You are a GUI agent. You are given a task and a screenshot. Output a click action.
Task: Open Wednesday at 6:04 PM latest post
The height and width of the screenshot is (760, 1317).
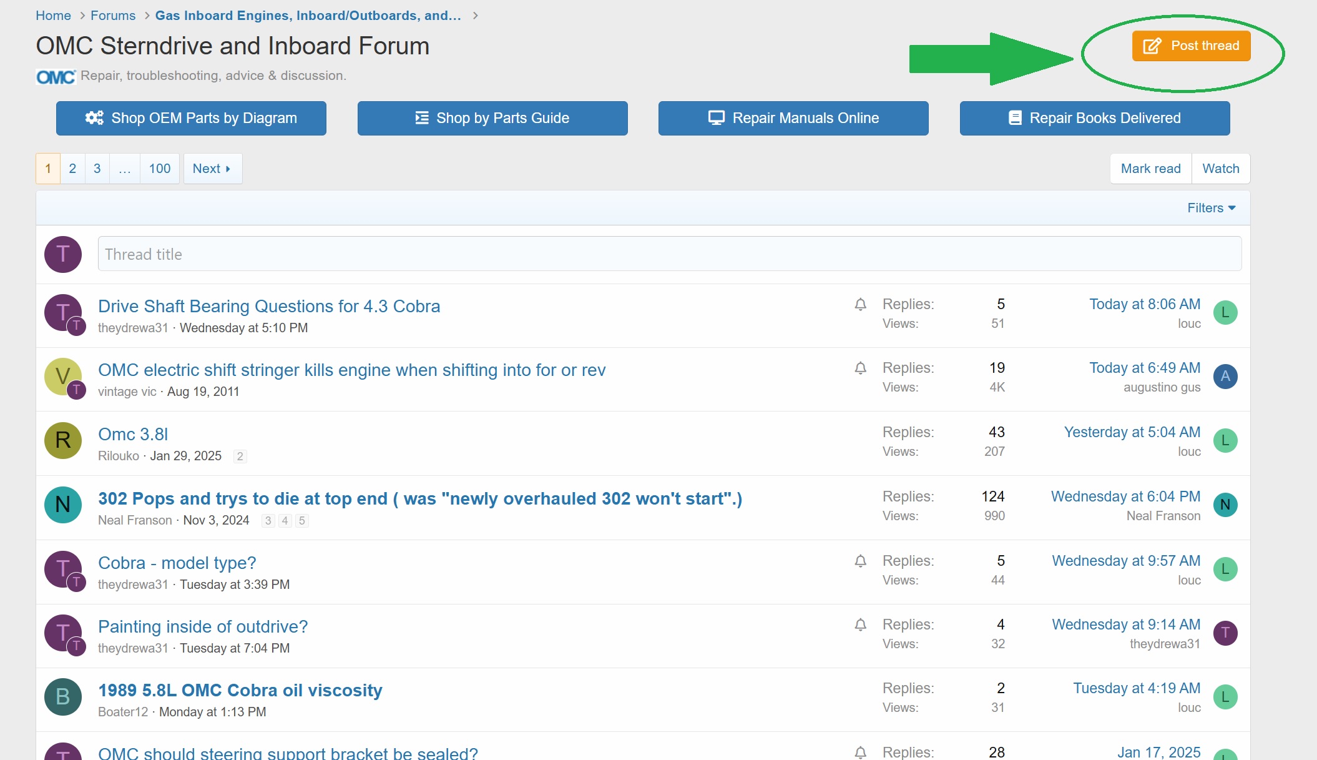click(x=1125, y=496)
